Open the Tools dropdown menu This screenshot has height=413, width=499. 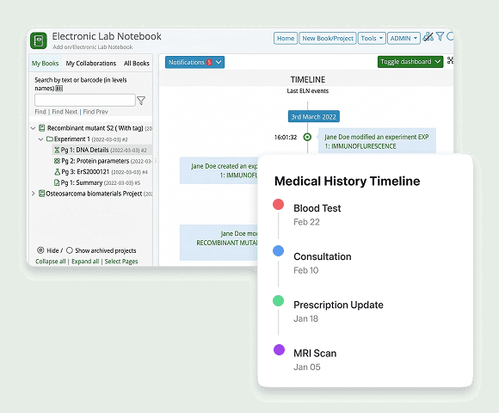(372, 38)
